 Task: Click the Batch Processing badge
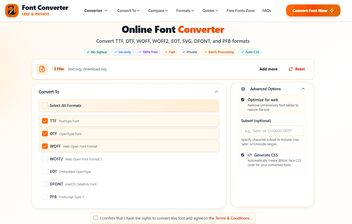[219, 52]
